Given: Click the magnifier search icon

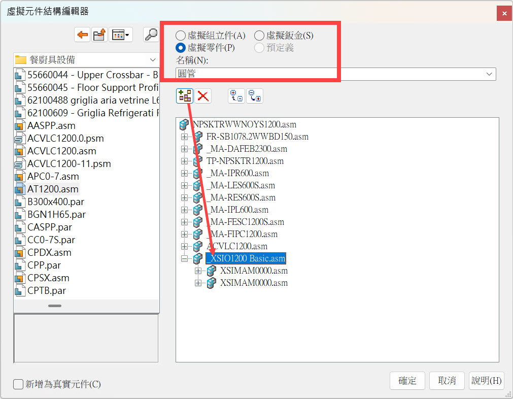Looking at the screenshot, I should coord(151,35).
